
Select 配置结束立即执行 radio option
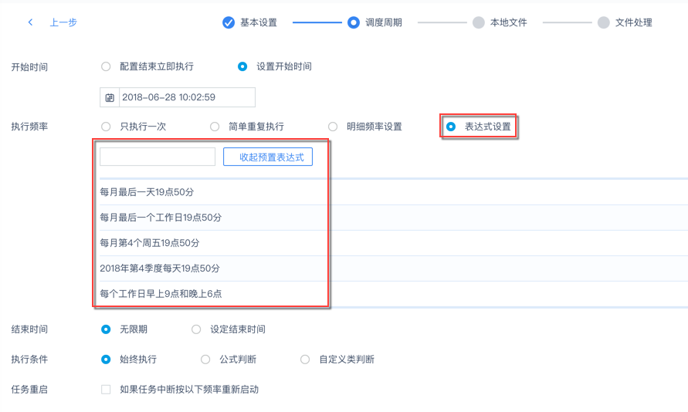107,67
